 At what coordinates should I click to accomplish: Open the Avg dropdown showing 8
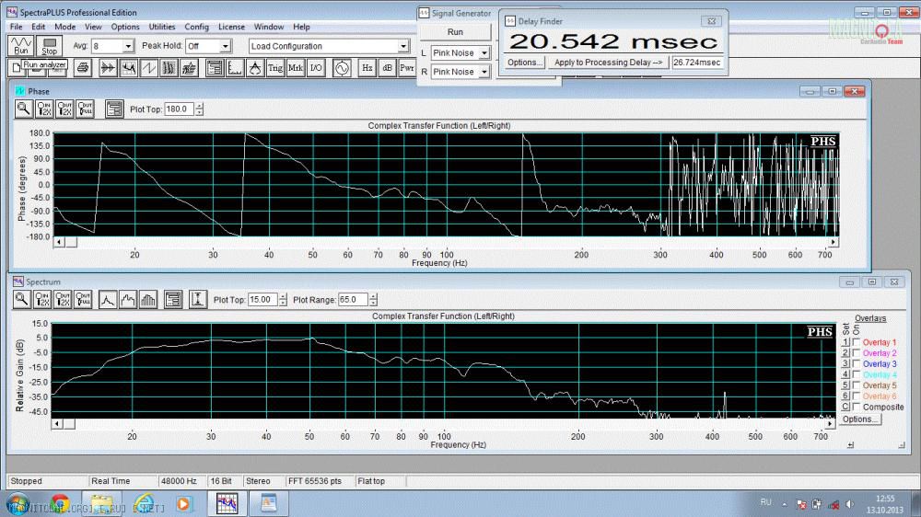click(127, 46)
